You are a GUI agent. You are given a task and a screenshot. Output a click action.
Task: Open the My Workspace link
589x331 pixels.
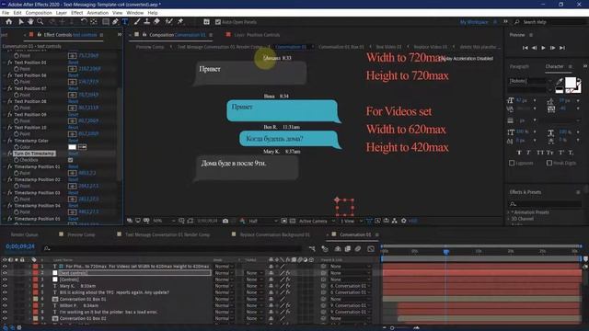click(474, 22)
